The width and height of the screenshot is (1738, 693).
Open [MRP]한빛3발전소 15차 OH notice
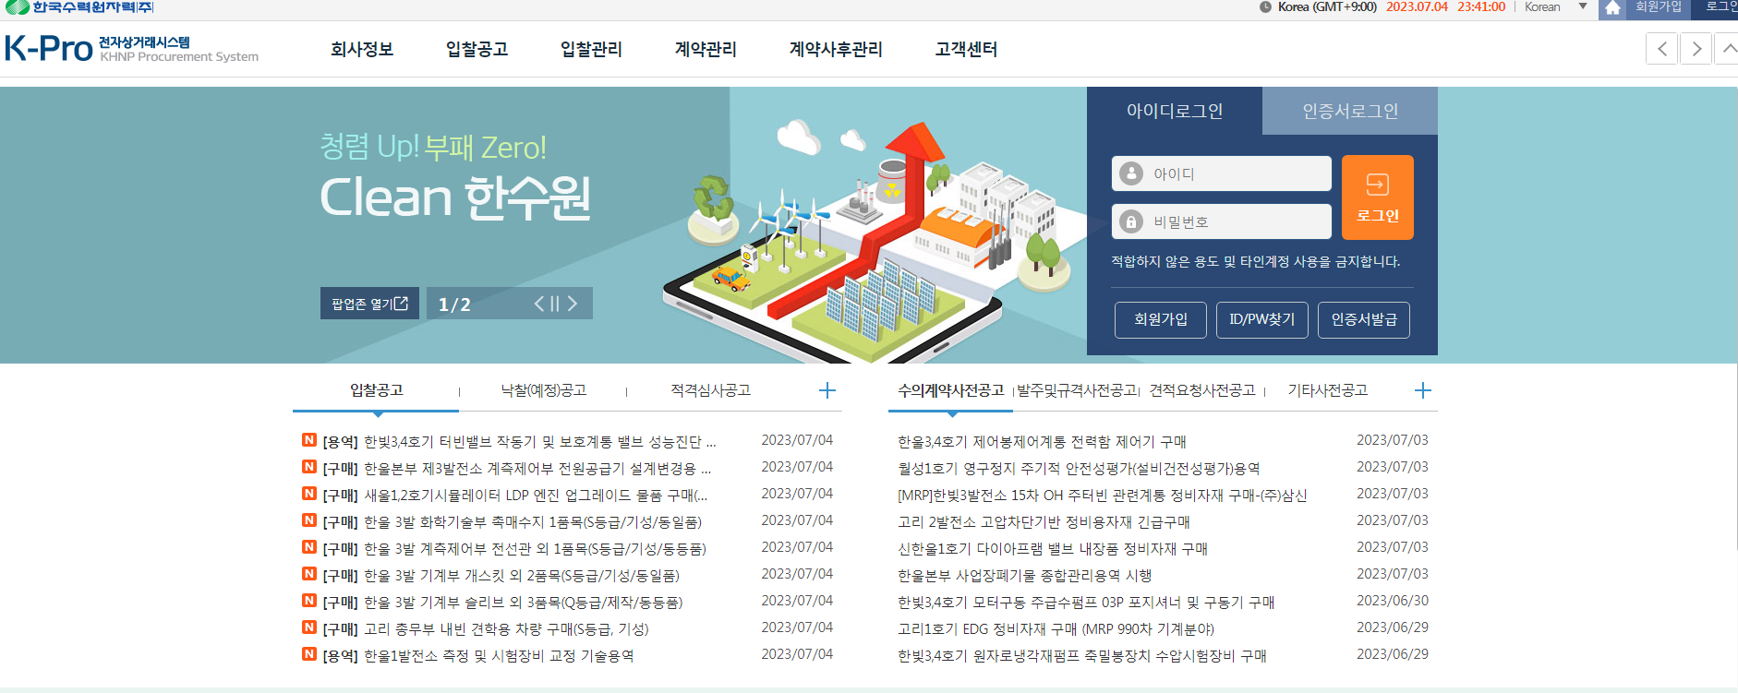(1103, 496)
